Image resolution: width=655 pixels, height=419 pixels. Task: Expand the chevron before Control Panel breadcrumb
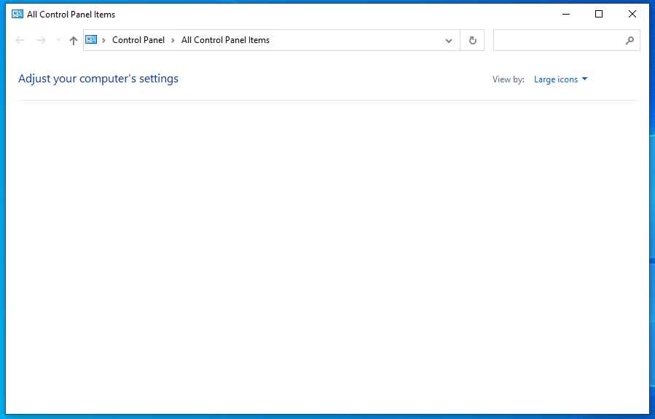pos(103,40)
